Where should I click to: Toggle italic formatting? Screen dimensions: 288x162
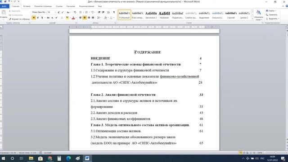pyautogui.click(x=38, y=18)
